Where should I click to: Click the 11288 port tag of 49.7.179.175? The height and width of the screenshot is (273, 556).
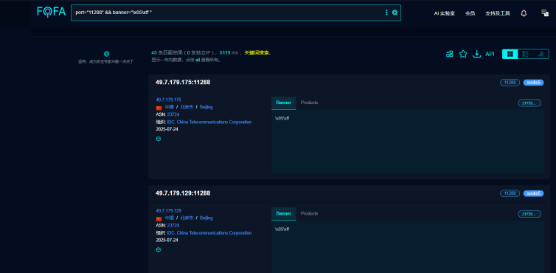[x=510, y=83]
